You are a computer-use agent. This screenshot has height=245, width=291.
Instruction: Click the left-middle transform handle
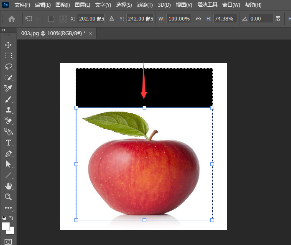tap(76, 164)
